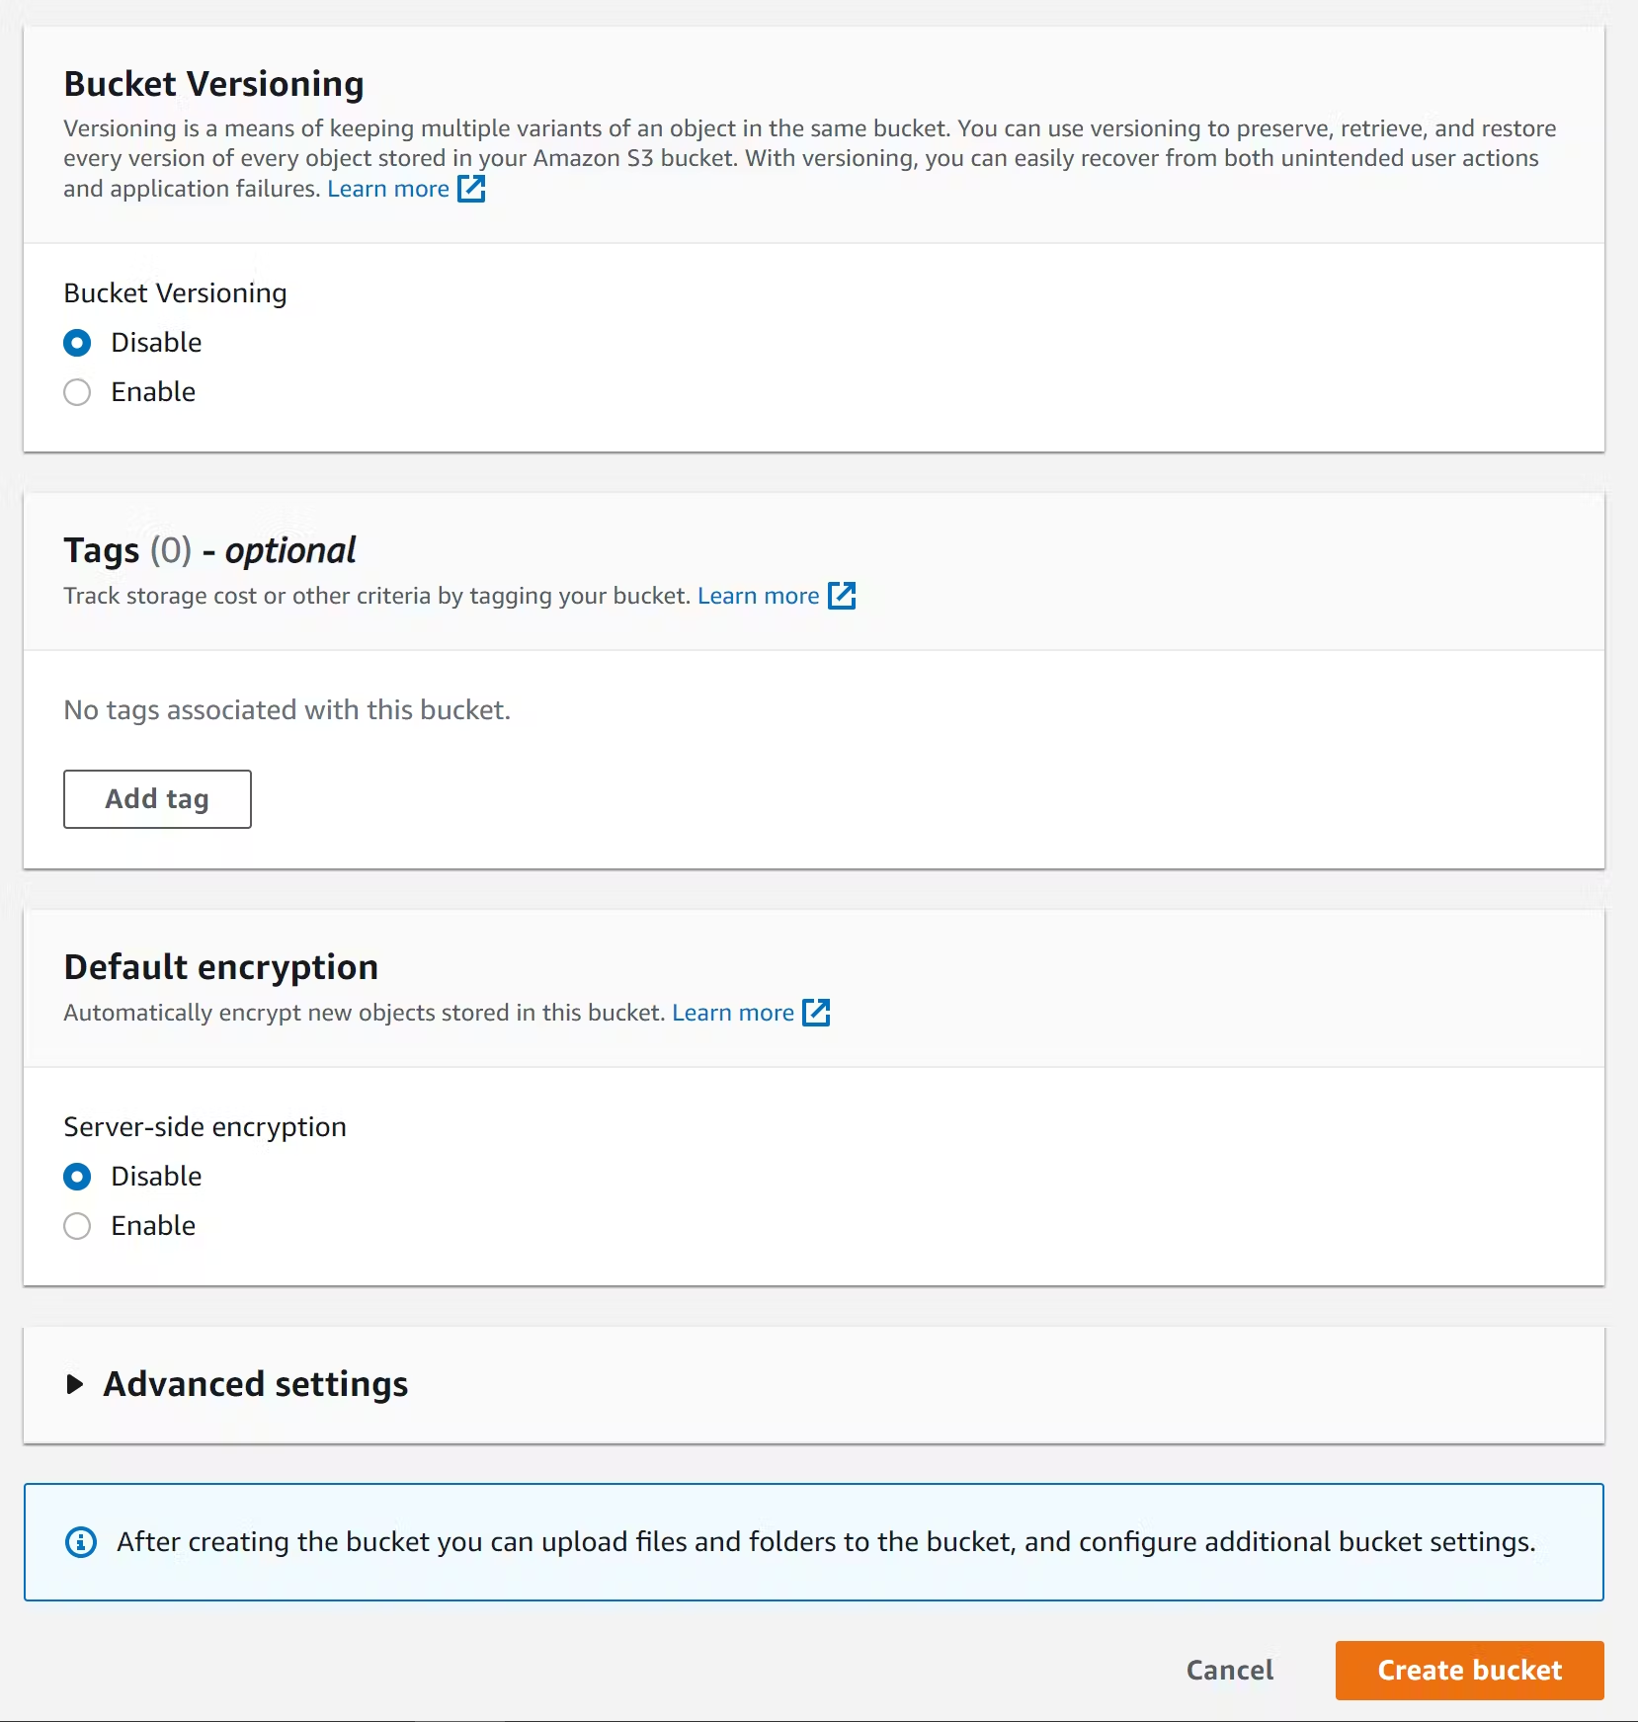The height and width of the screenshot is (1722, 1638).
Task: Select Enable for Bucket Versioning
Action: click(x=77, y=392)
